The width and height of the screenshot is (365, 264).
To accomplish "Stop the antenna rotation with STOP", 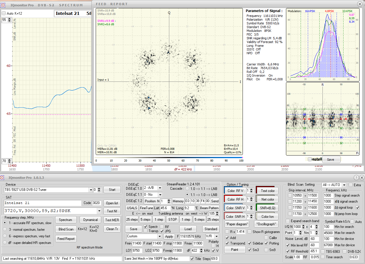I will (173, 220).
